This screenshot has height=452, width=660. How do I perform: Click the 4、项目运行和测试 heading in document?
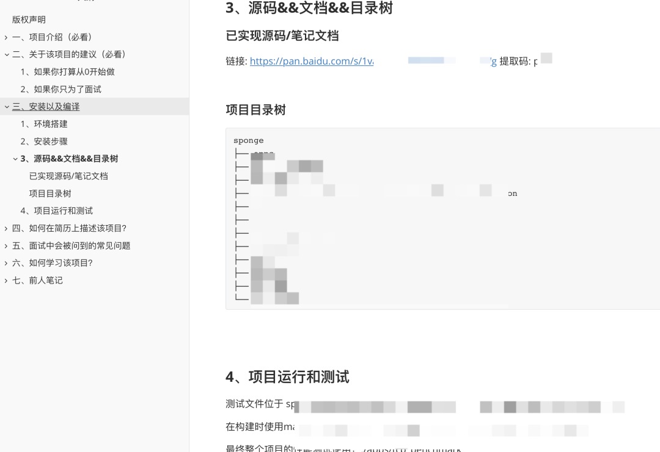(x=287, y=377)
